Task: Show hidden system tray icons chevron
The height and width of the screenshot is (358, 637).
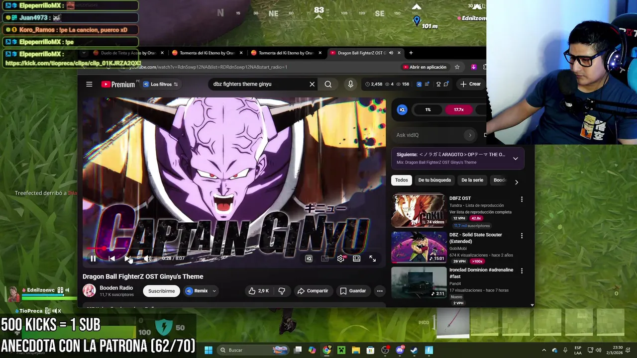Action: pyautogui.click(x=543, y=350)
